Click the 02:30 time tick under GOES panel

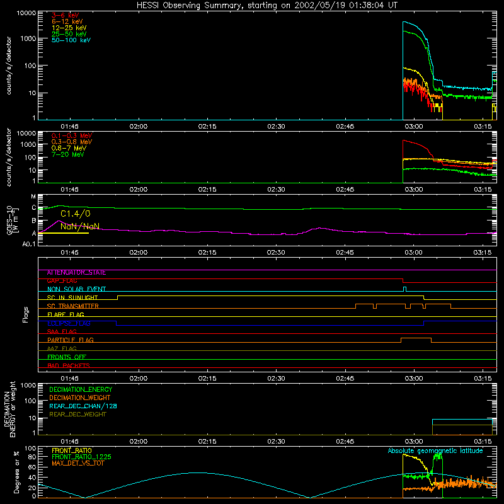pos(276,253)
